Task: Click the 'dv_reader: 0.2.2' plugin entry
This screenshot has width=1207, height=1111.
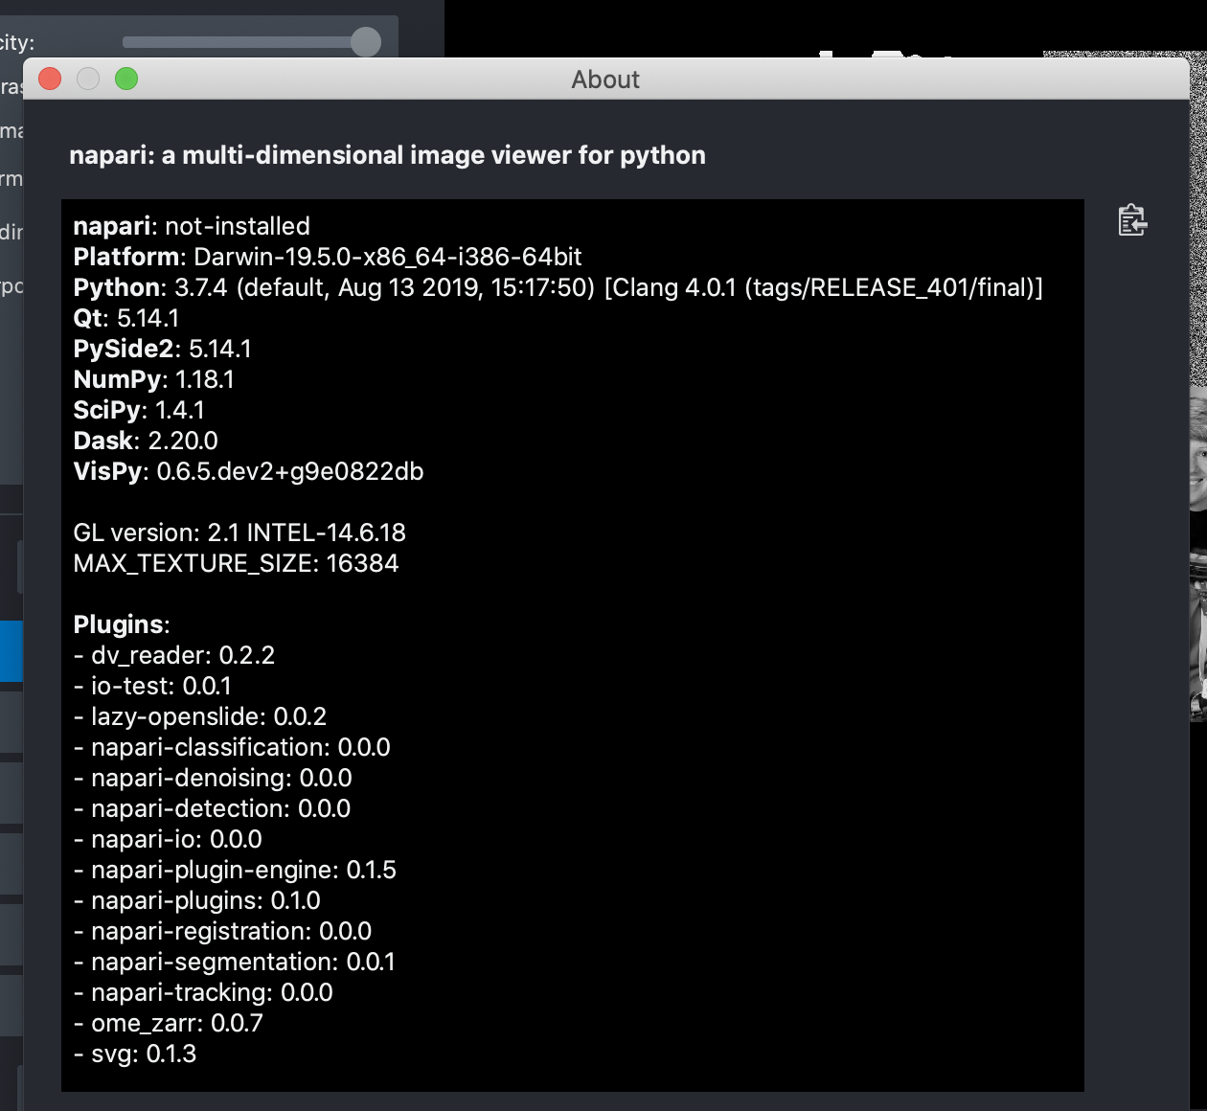Action: pos(174,655)
